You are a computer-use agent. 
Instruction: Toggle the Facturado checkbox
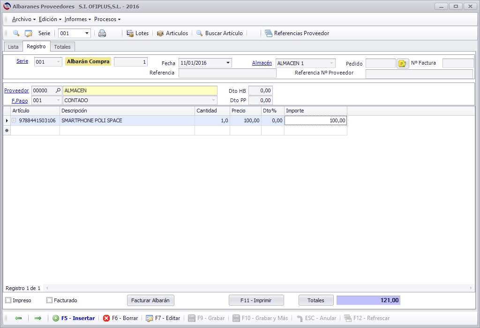pos(49,300)
